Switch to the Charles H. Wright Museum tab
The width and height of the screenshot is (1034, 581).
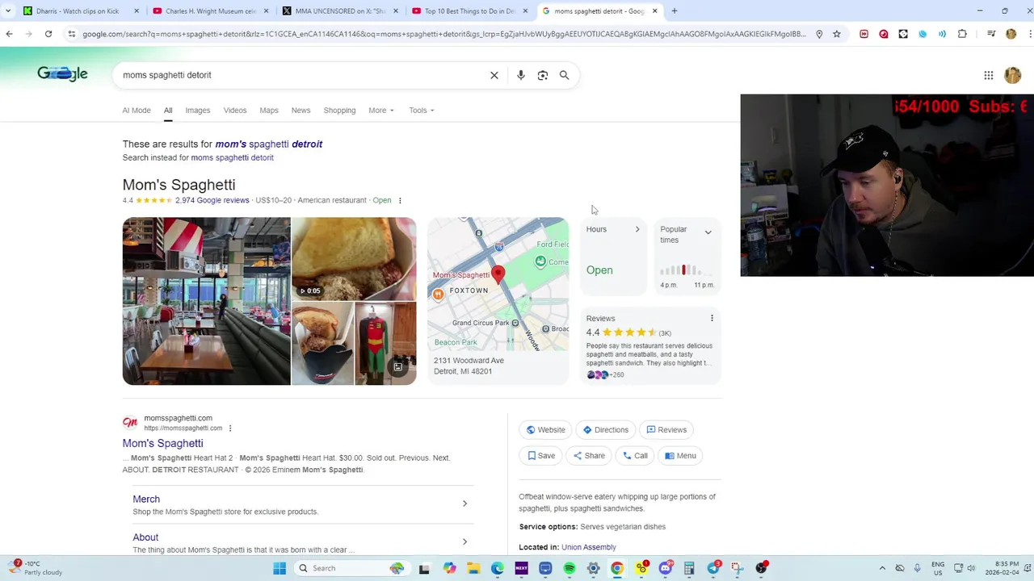(210, 11)
